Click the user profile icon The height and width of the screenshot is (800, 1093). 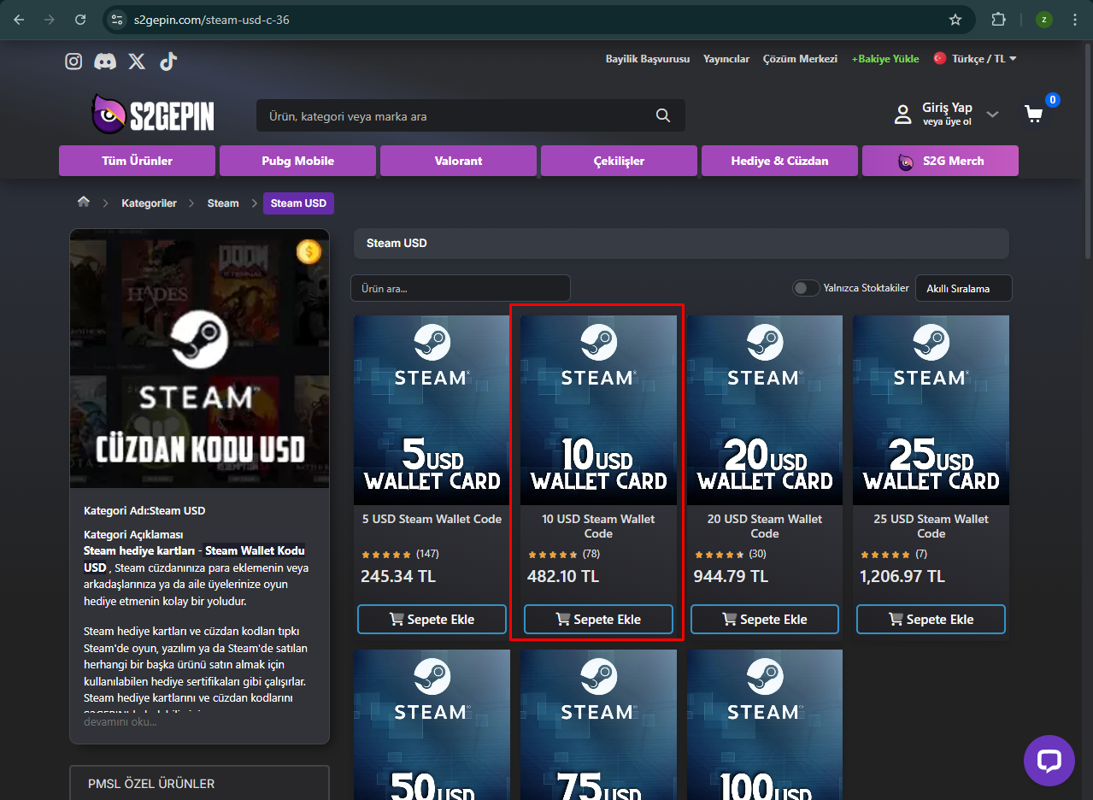click(902, 115)
